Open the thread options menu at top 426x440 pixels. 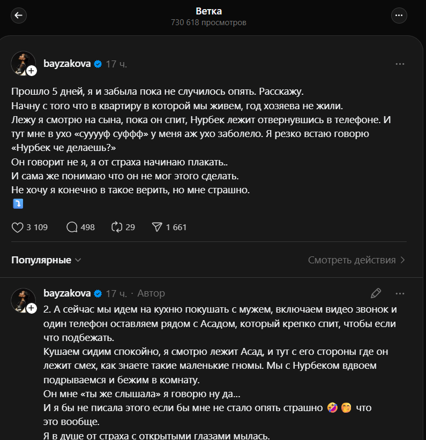(399, 16)
